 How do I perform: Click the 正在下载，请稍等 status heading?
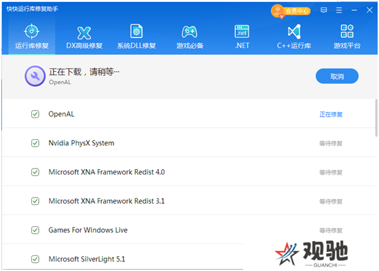(x=84, y=72)
